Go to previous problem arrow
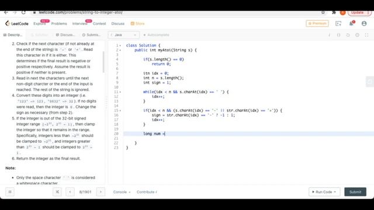The height and width of the screenshot is (210, 374). click(70, 192)
